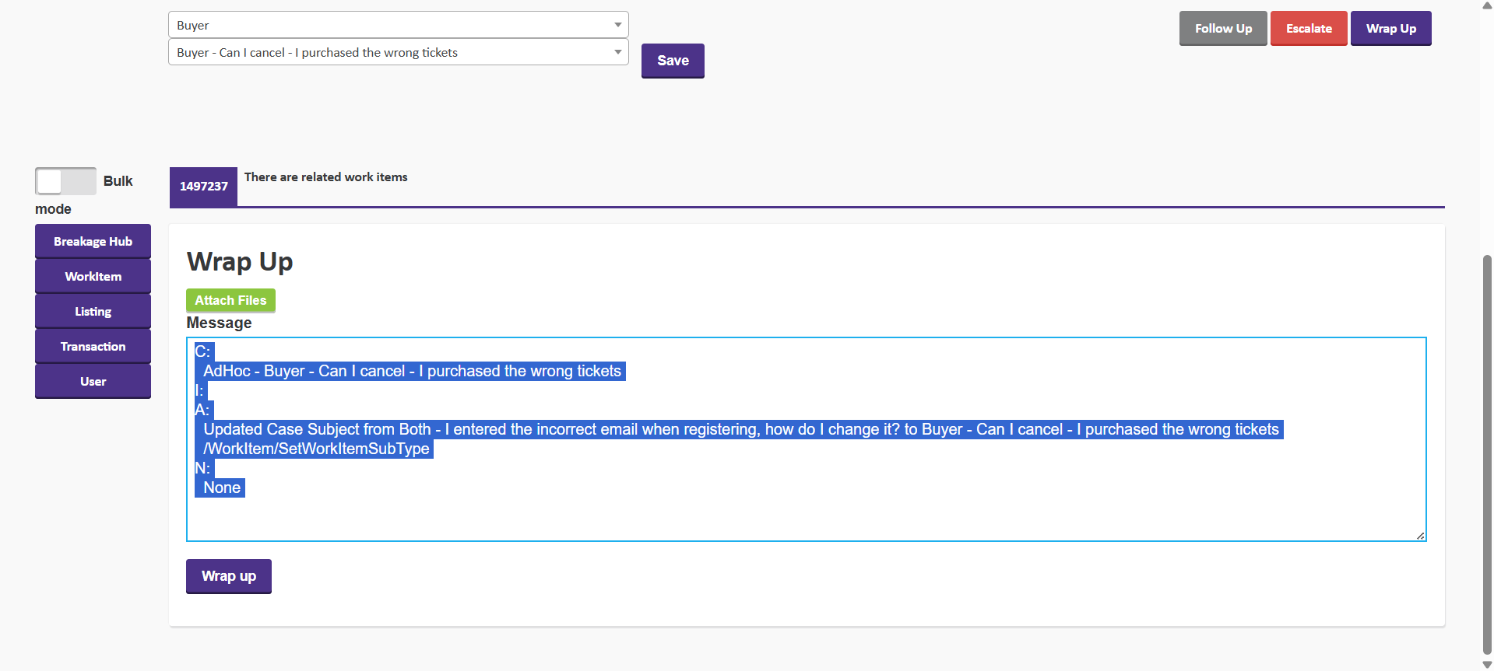Toggle the Bulk mode switch
Viewport: 1494px width, 671px height.
point(65,181)
